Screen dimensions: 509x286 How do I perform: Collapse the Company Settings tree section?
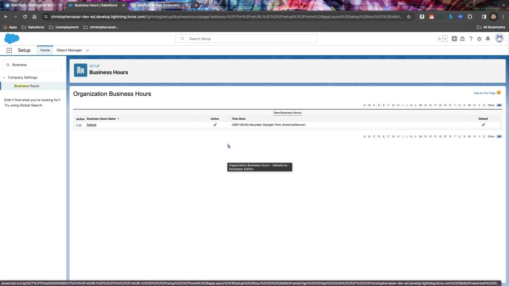(4, 77)
